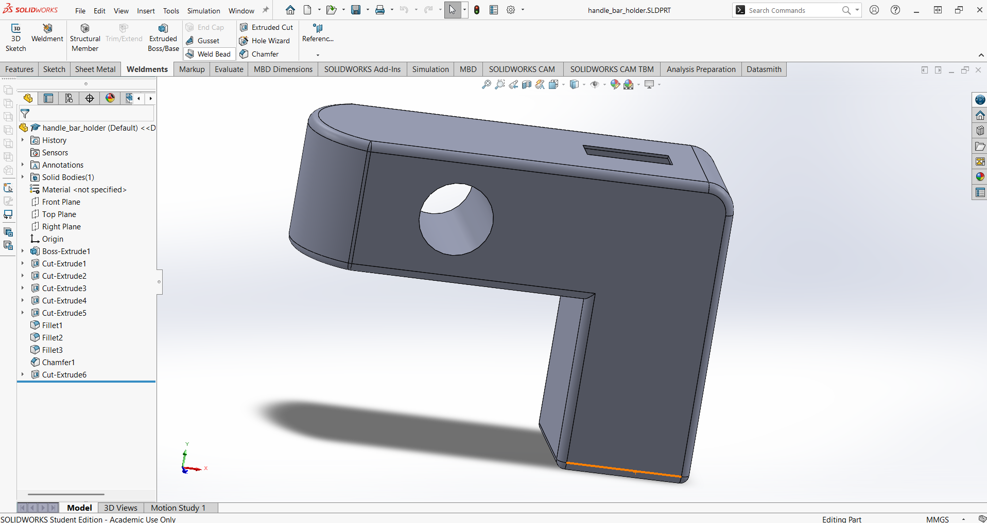
Task: Open the 3D Views tab
Action: [x=120, y=508]
